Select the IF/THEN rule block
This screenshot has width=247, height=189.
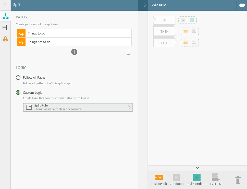[216, 180]
